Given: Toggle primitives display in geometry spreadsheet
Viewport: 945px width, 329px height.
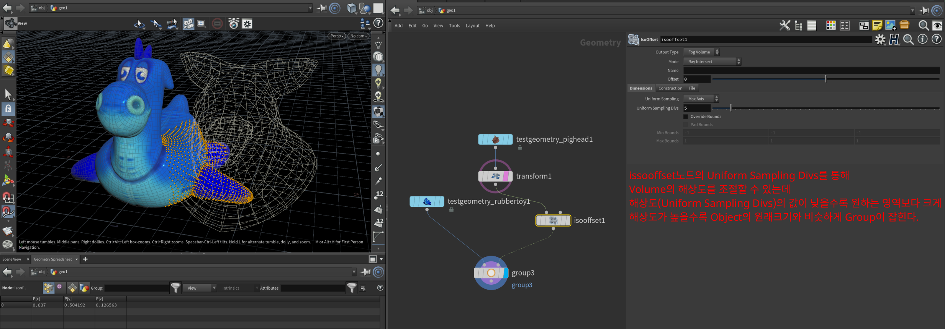Looking at the screenshot, I should tap(72, 288).
